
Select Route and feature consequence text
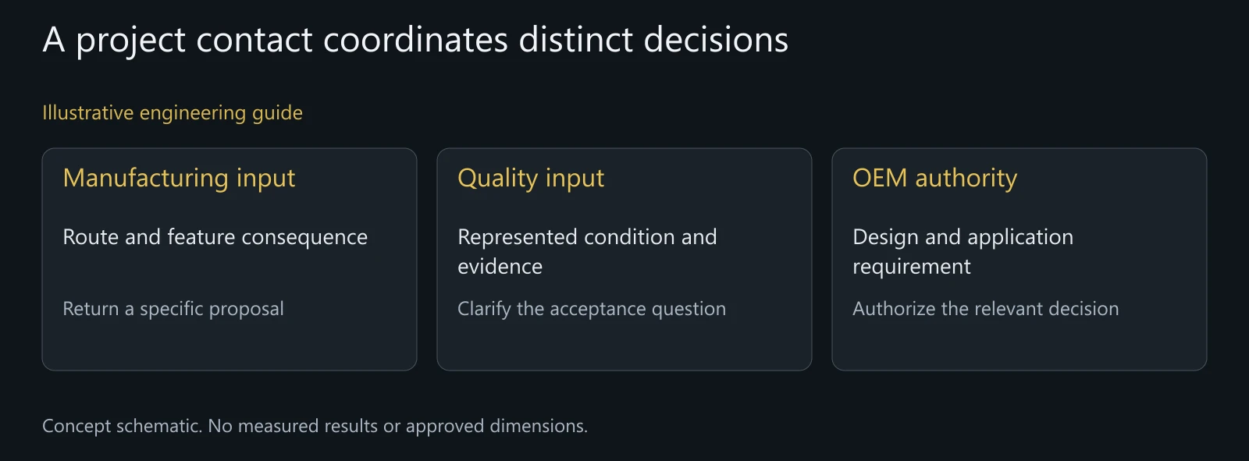[215, 237]
